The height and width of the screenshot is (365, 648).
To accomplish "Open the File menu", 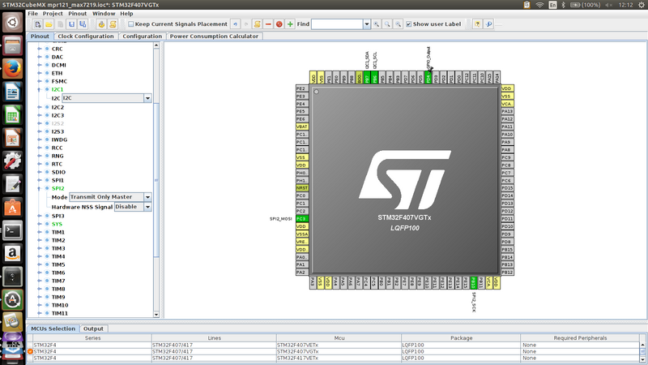I will pyautogui.click(x=32, y=14).
